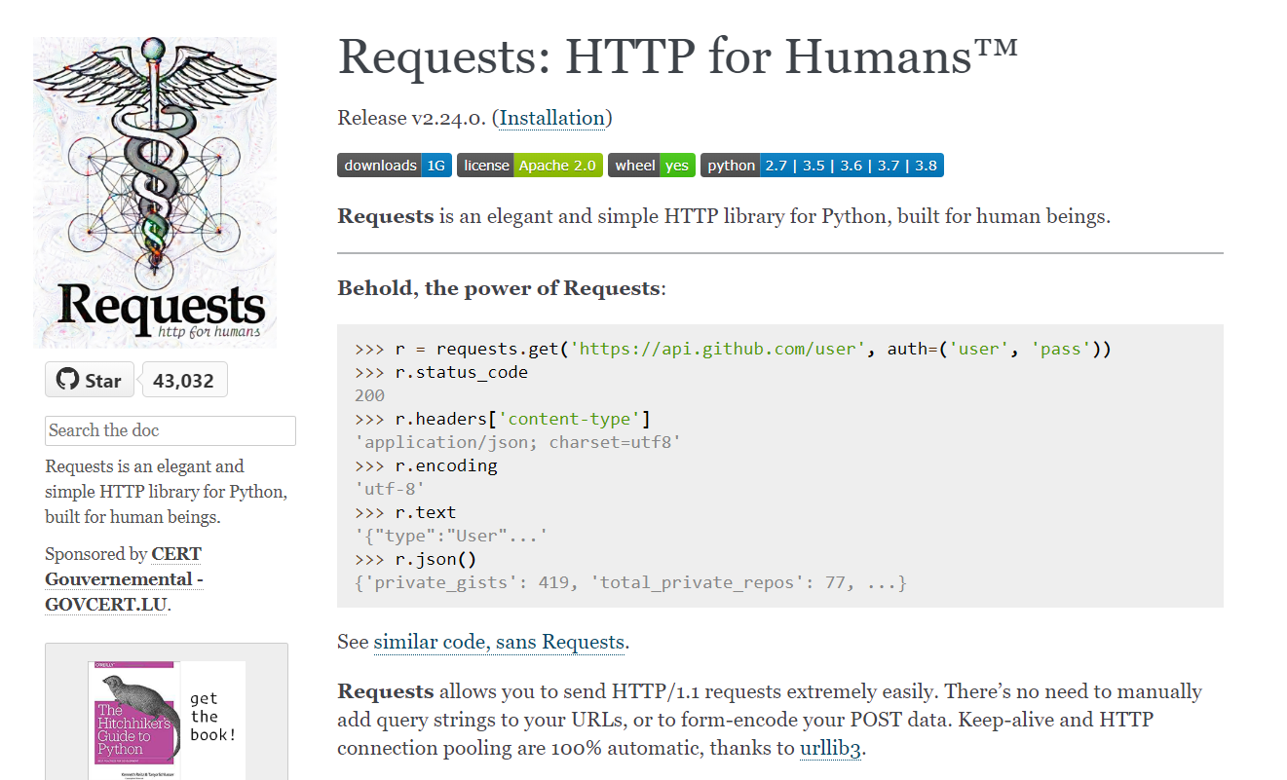Click the downloads 1G badge

tap(395, 166)
